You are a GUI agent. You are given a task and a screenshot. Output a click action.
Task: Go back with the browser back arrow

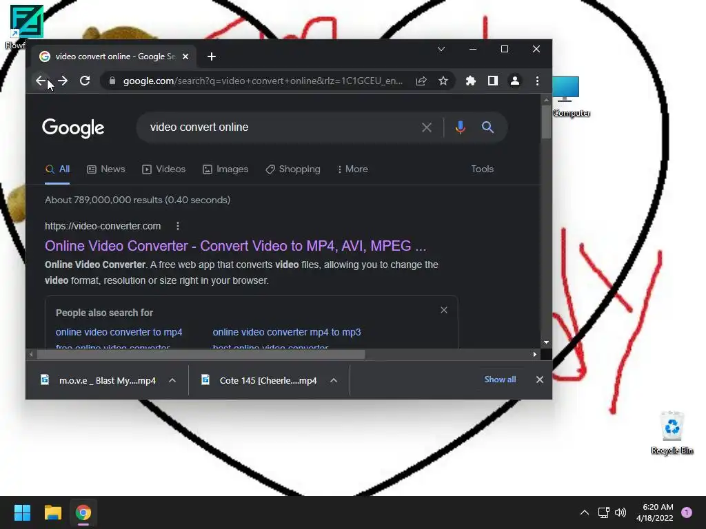pos(41,81)
